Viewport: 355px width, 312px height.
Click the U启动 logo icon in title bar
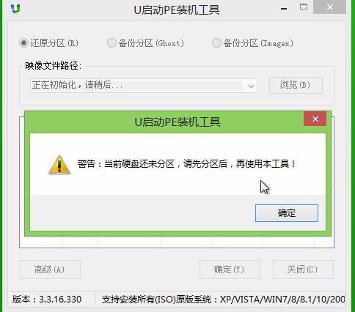click(x=16, y=8)
